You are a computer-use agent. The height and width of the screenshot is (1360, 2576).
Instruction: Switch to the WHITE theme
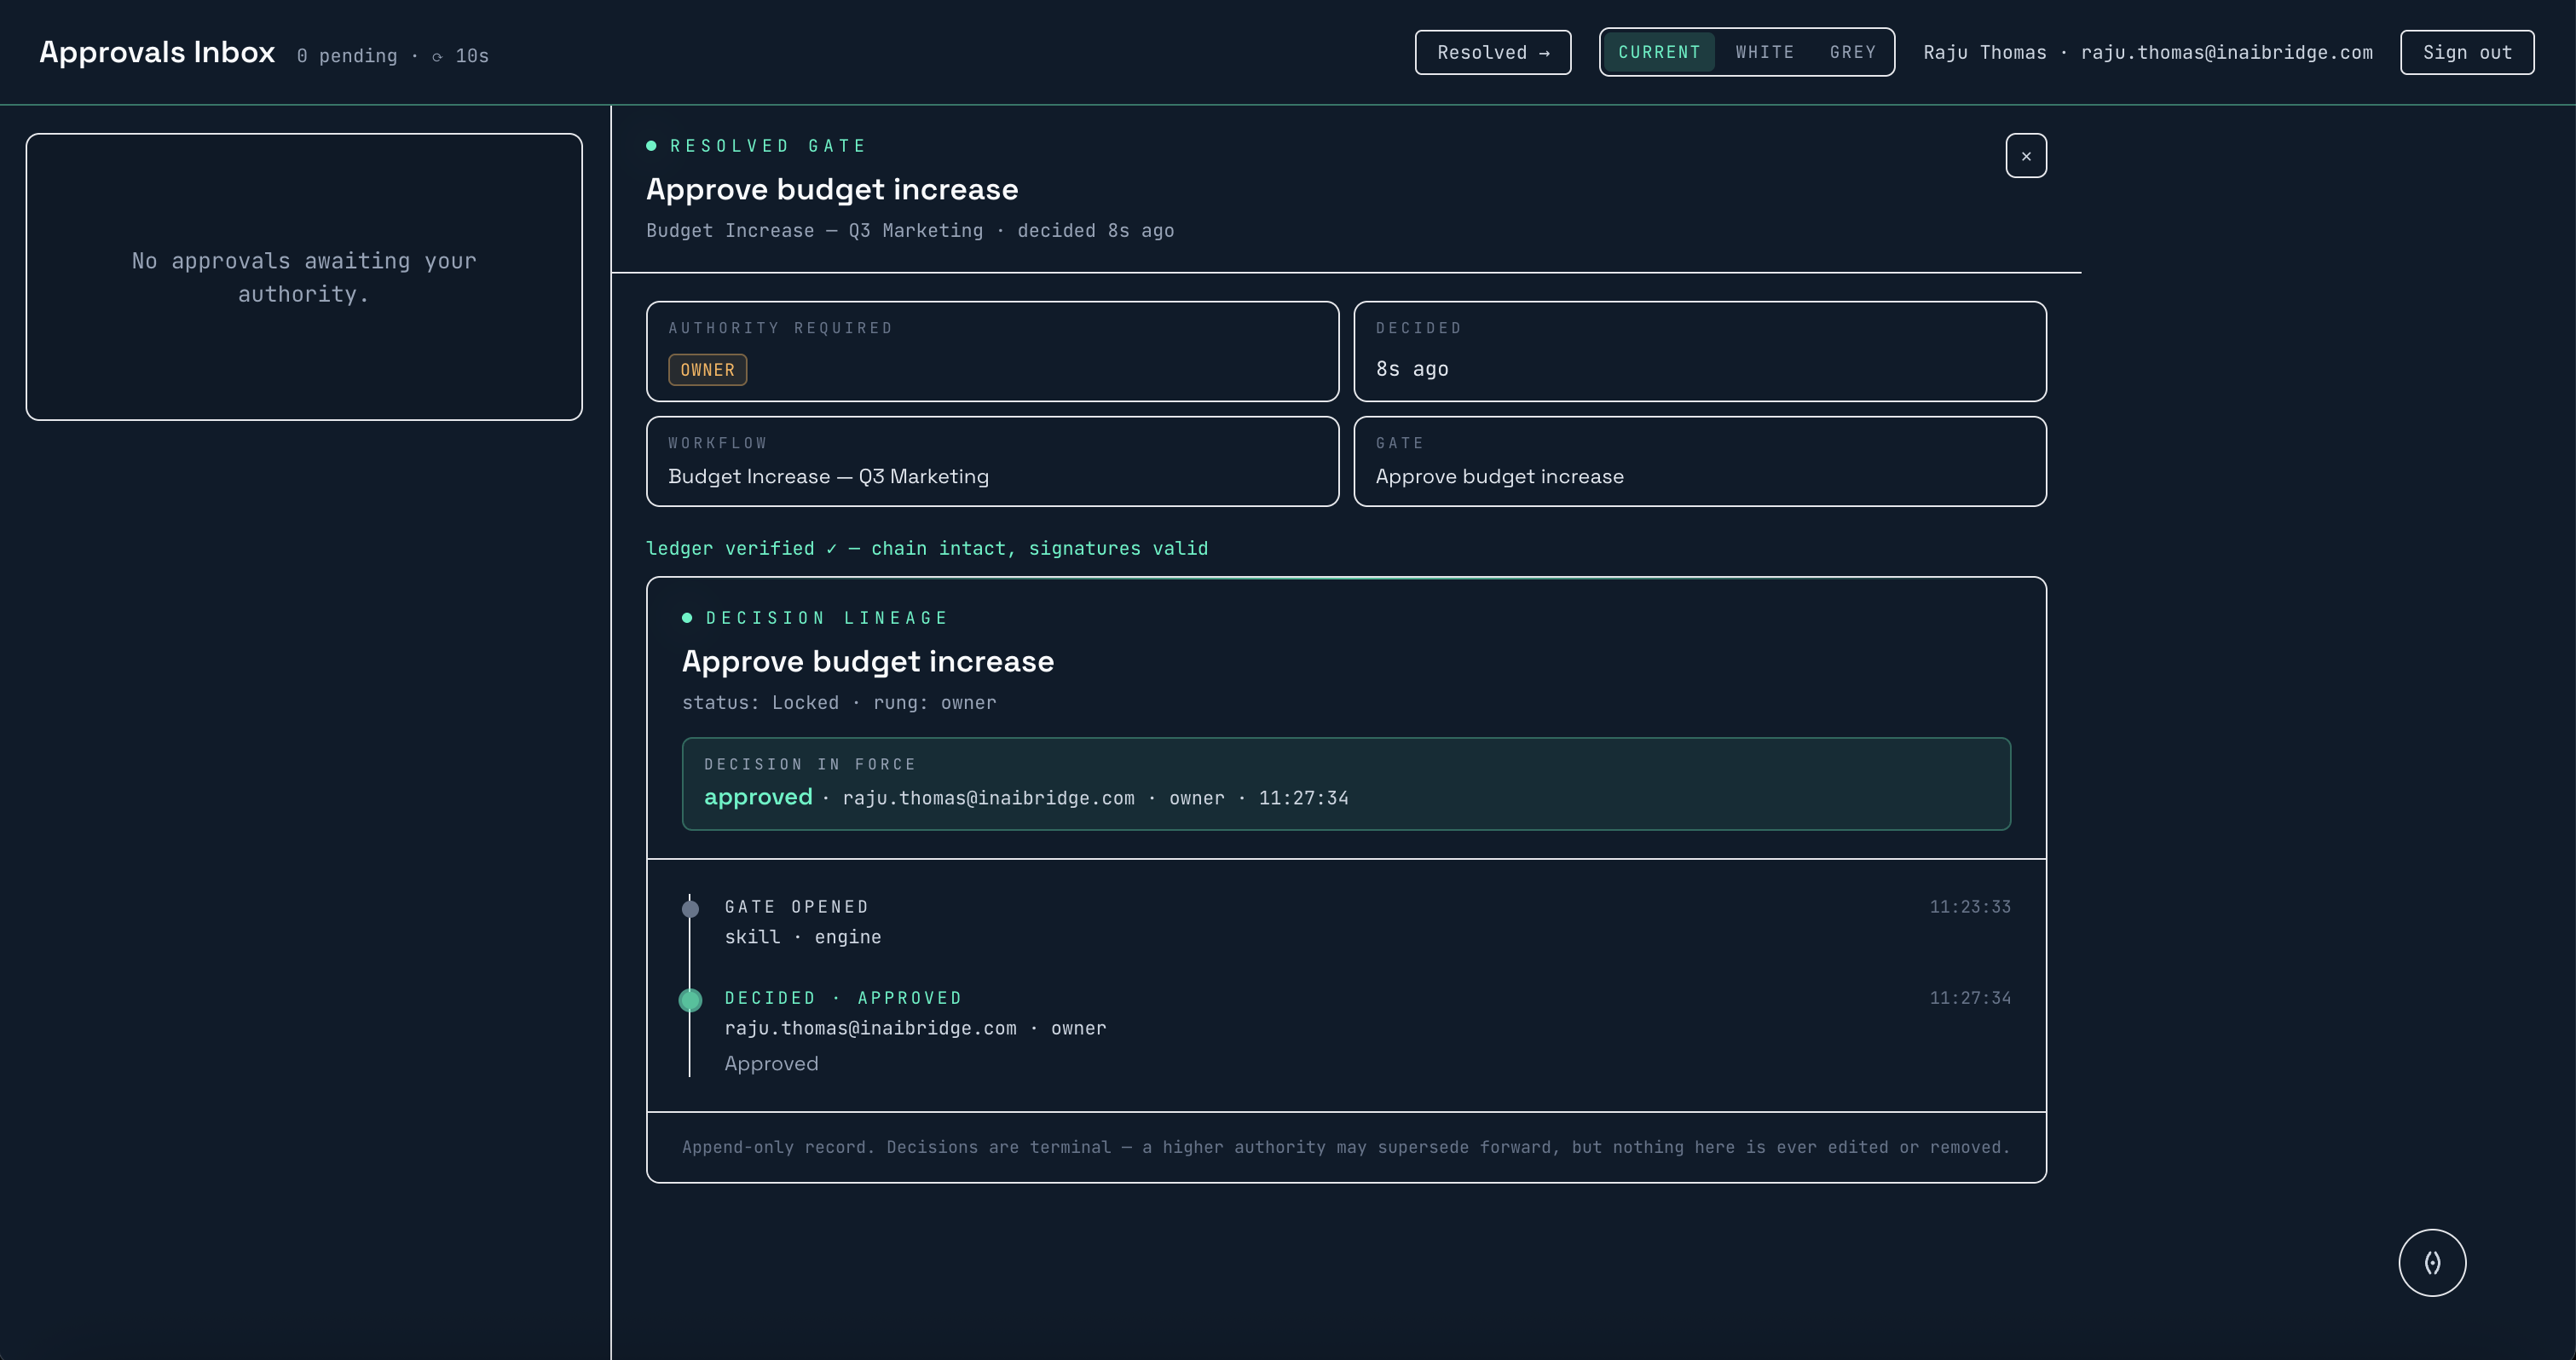pos(1765,52)
